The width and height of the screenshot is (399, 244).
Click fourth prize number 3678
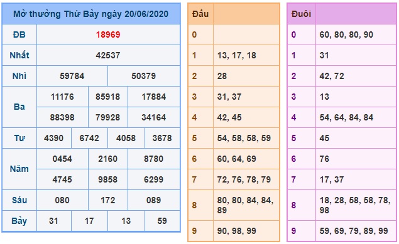(162, 138)
